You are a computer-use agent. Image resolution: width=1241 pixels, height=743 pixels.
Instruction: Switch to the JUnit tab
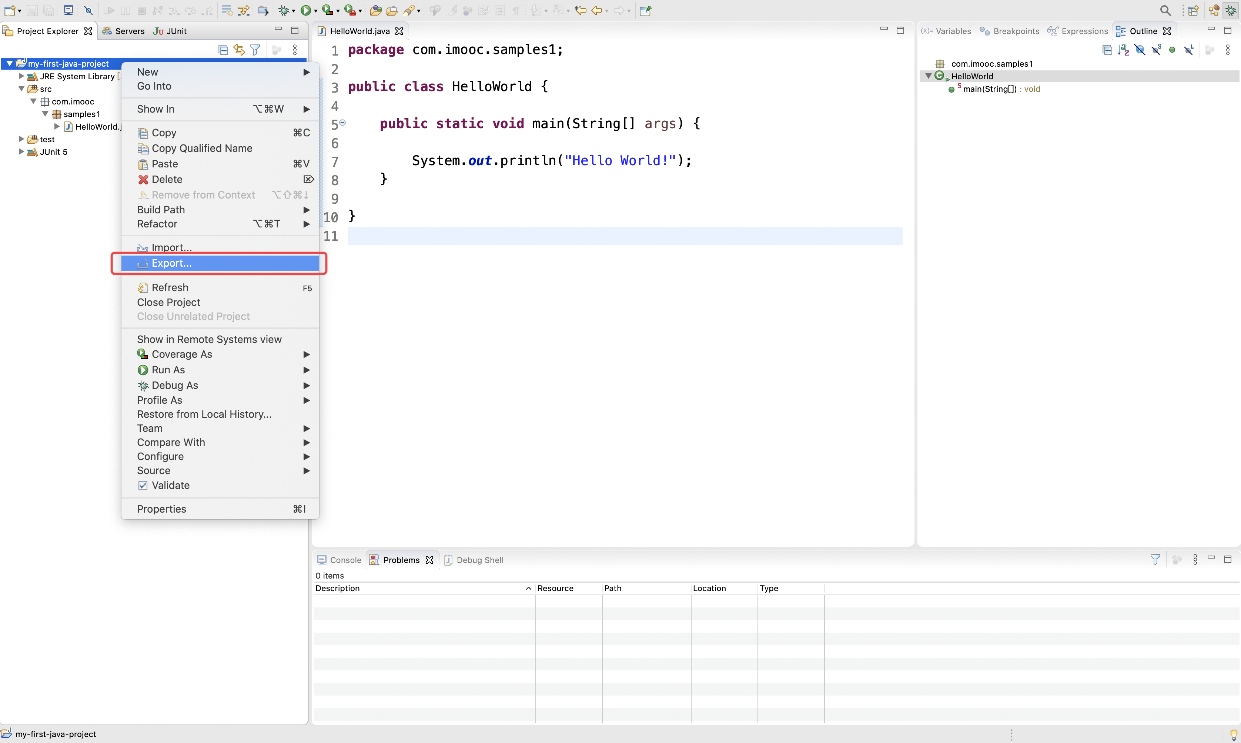[x=170, y=31]
